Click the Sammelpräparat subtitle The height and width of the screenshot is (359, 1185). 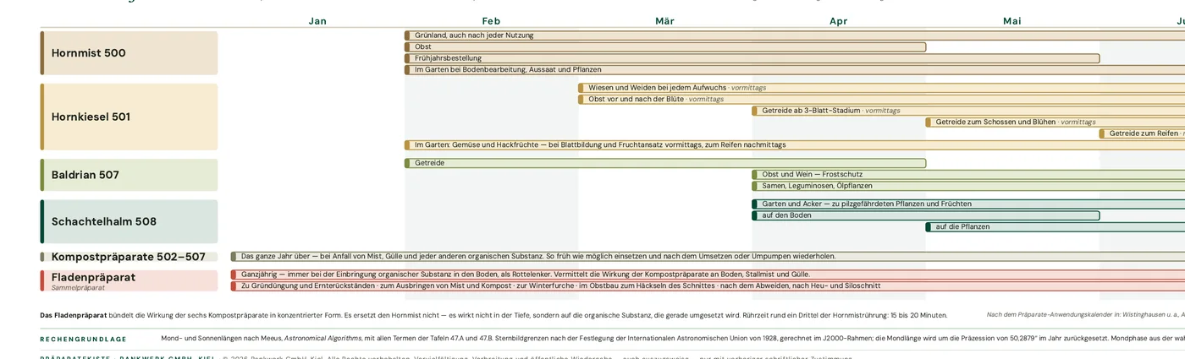(78, 288)
